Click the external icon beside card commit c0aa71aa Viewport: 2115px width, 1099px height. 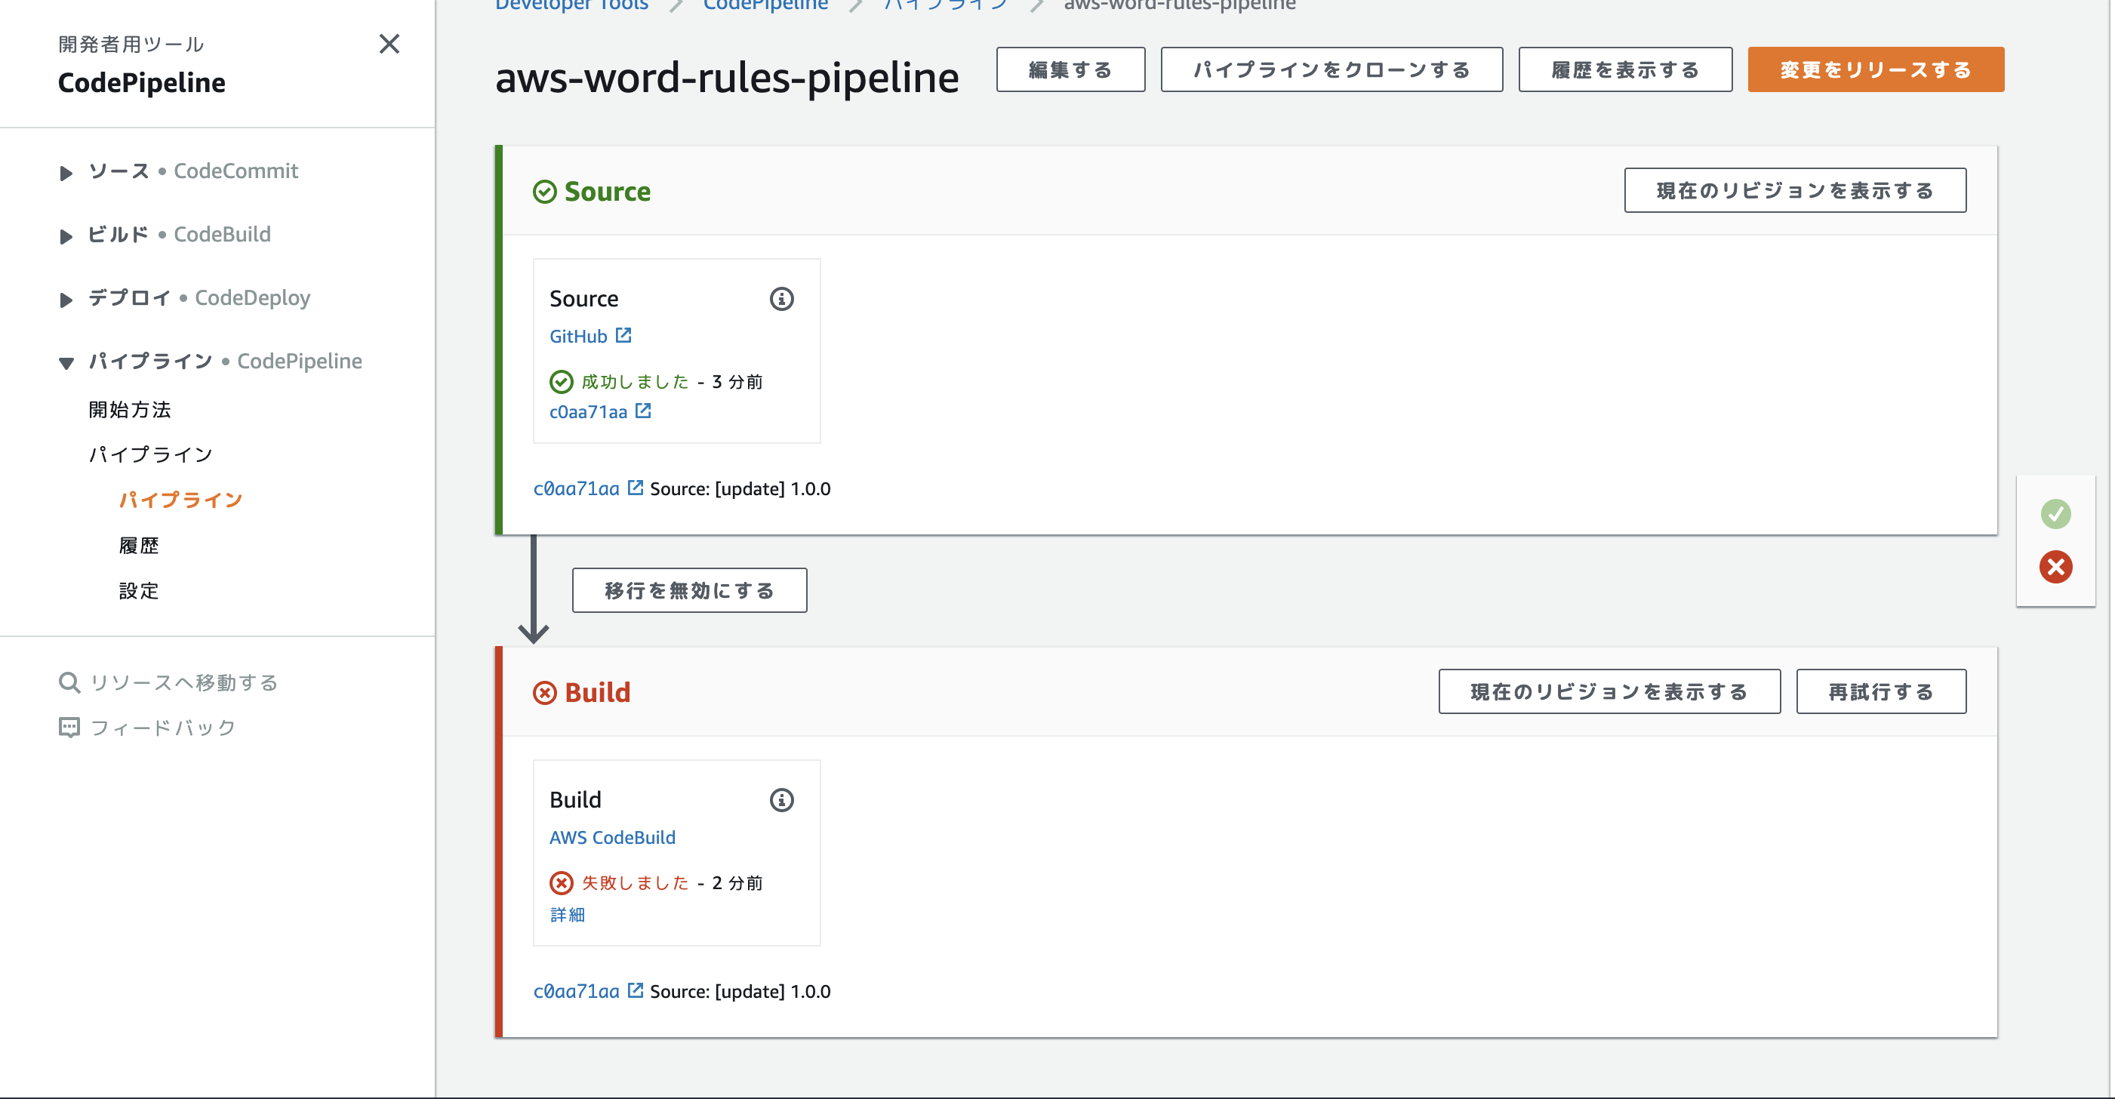pos(643,411)
